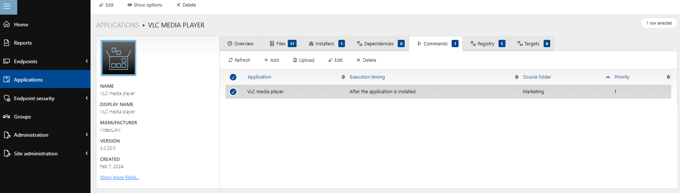This screenshot has width=680, height=193.
Task: Switch to the Files tab
Action: pyautogui.click(x=283, y=44)
